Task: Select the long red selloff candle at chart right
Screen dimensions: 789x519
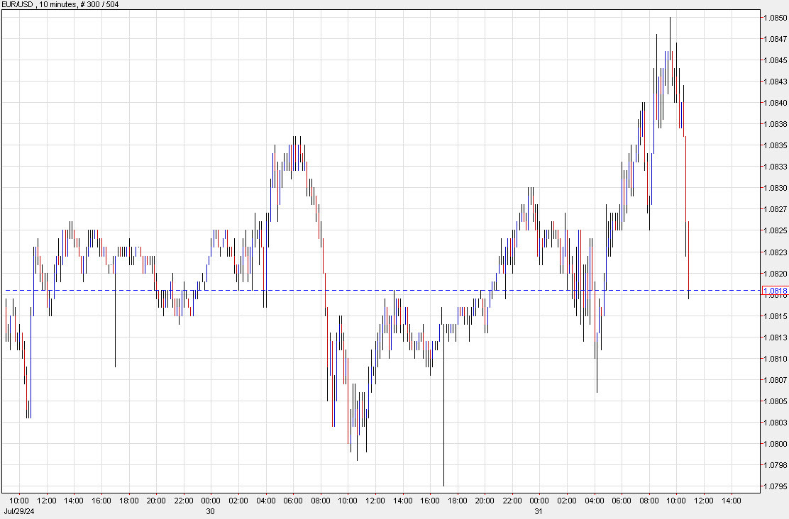Action: (x=688, y=213)
